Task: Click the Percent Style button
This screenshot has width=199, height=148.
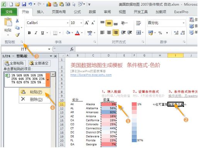Action: pyautogui.click(x=160, y=33)
